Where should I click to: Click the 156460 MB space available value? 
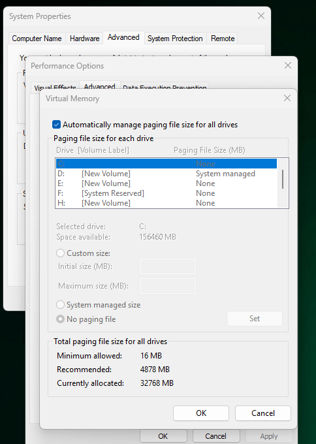click(157, 237)
